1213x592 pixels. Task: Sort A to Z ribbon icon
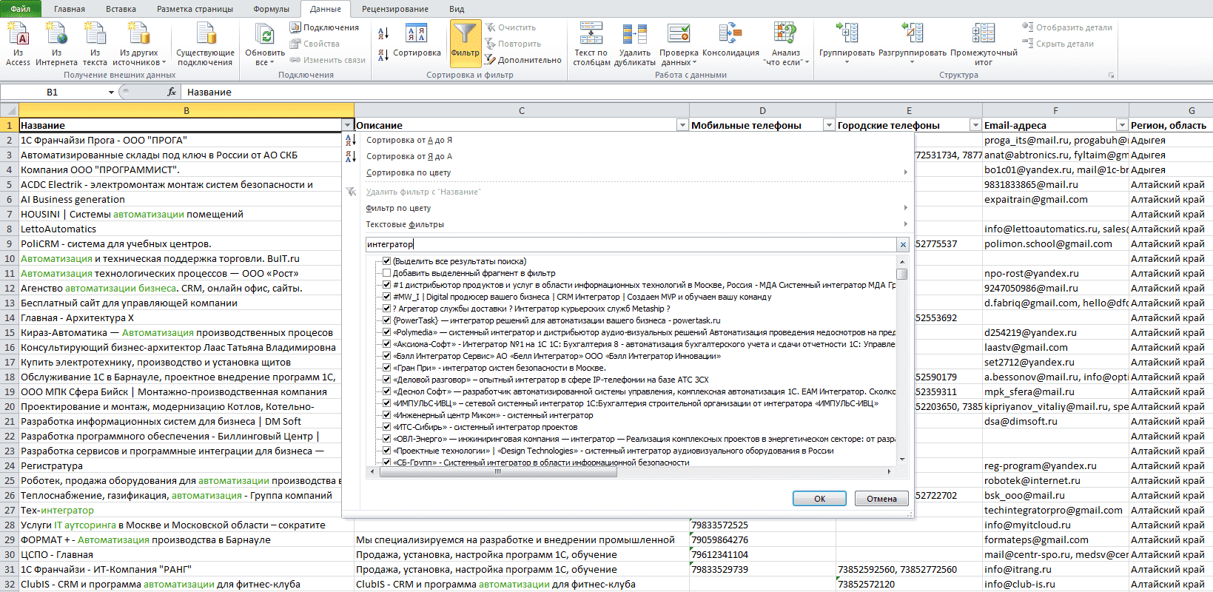pyautogui.click(x=383, y=33)
